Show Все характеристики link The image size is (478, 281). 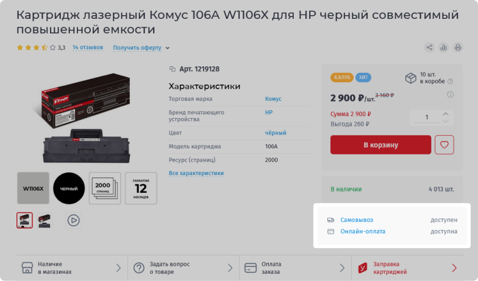(x=196, y=173)
